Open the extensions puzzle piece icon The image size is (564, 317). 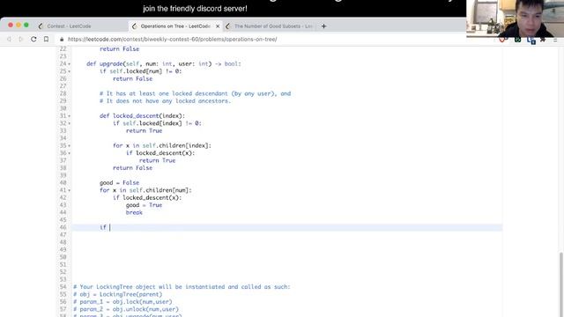[x=543, y=40]
